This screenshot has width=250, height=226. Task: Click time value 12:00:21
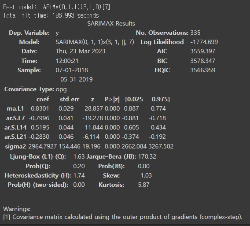point(67,61)
